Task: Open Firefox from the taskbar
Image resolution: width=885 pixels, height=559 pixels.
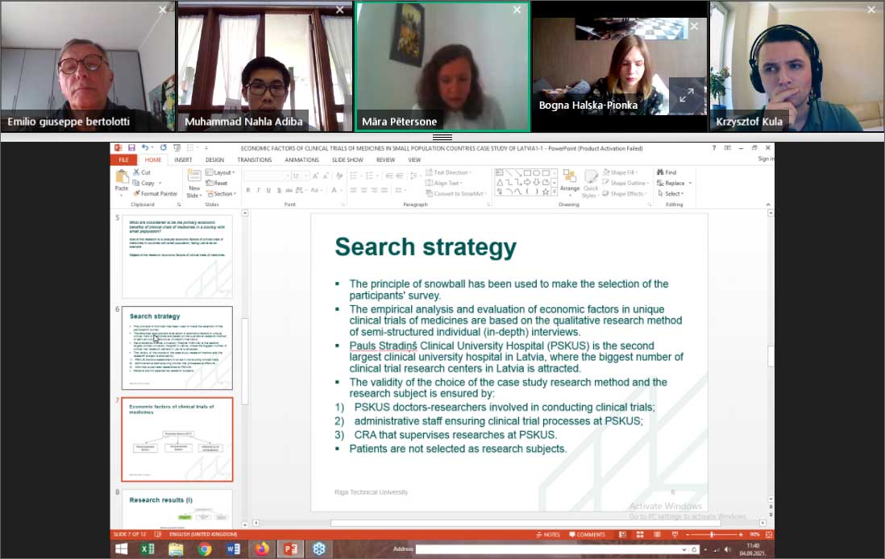Action: click(x=261, y=549)
